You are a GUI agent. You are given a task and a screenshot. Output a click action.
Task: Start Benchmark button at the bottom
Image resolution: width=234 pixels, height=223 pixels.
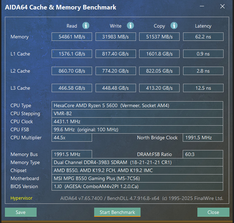[x=117, y=212]
